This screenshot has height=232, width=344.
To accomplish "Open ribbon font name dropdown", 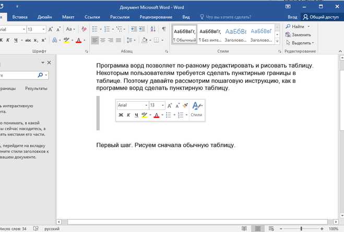I will (x=24, y=29).
